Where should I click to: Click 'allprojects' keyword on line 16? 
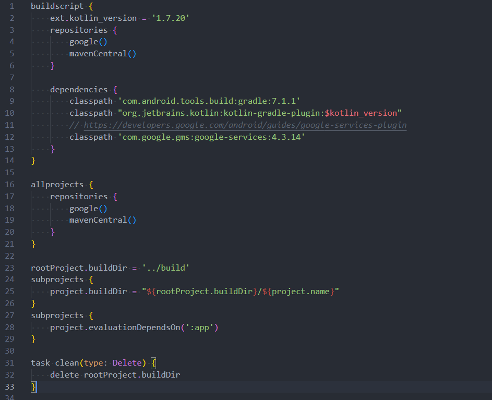pos(57,185)
